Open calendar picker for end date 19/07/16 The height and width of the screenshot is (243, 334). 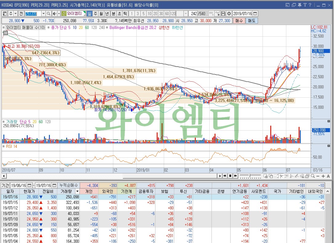[54, 185]
